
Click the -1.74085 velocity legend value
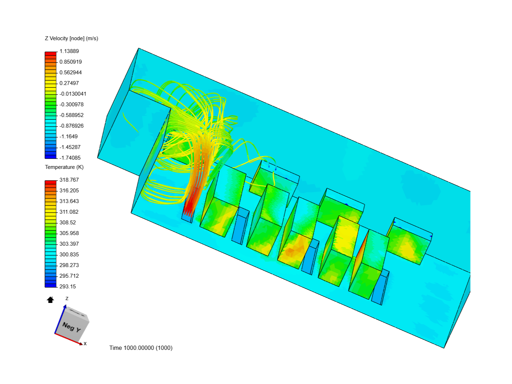coord(70,158)
